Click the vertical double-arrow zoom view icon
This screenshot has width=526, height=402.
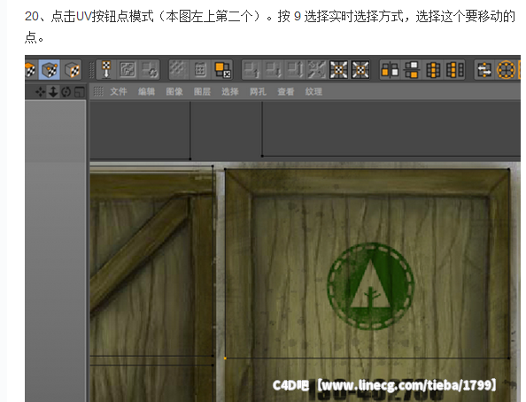(53, 91)
